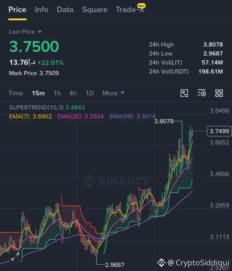Select the 1D interval
The width and height of the screenshot is (232, 271).
click(x=90, y=93)
